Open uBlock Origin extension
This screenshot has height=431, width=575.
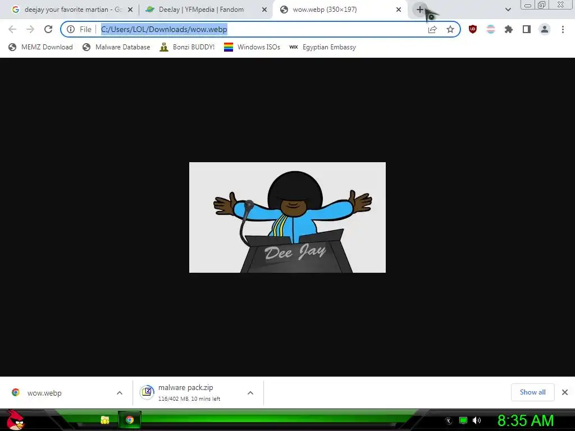click(473, 29)
